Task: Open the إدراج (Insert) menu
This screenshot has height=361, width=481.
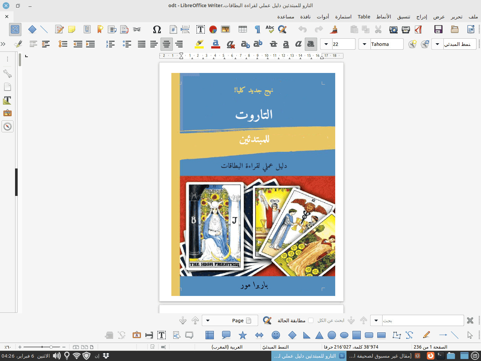Action: [422, 17]
